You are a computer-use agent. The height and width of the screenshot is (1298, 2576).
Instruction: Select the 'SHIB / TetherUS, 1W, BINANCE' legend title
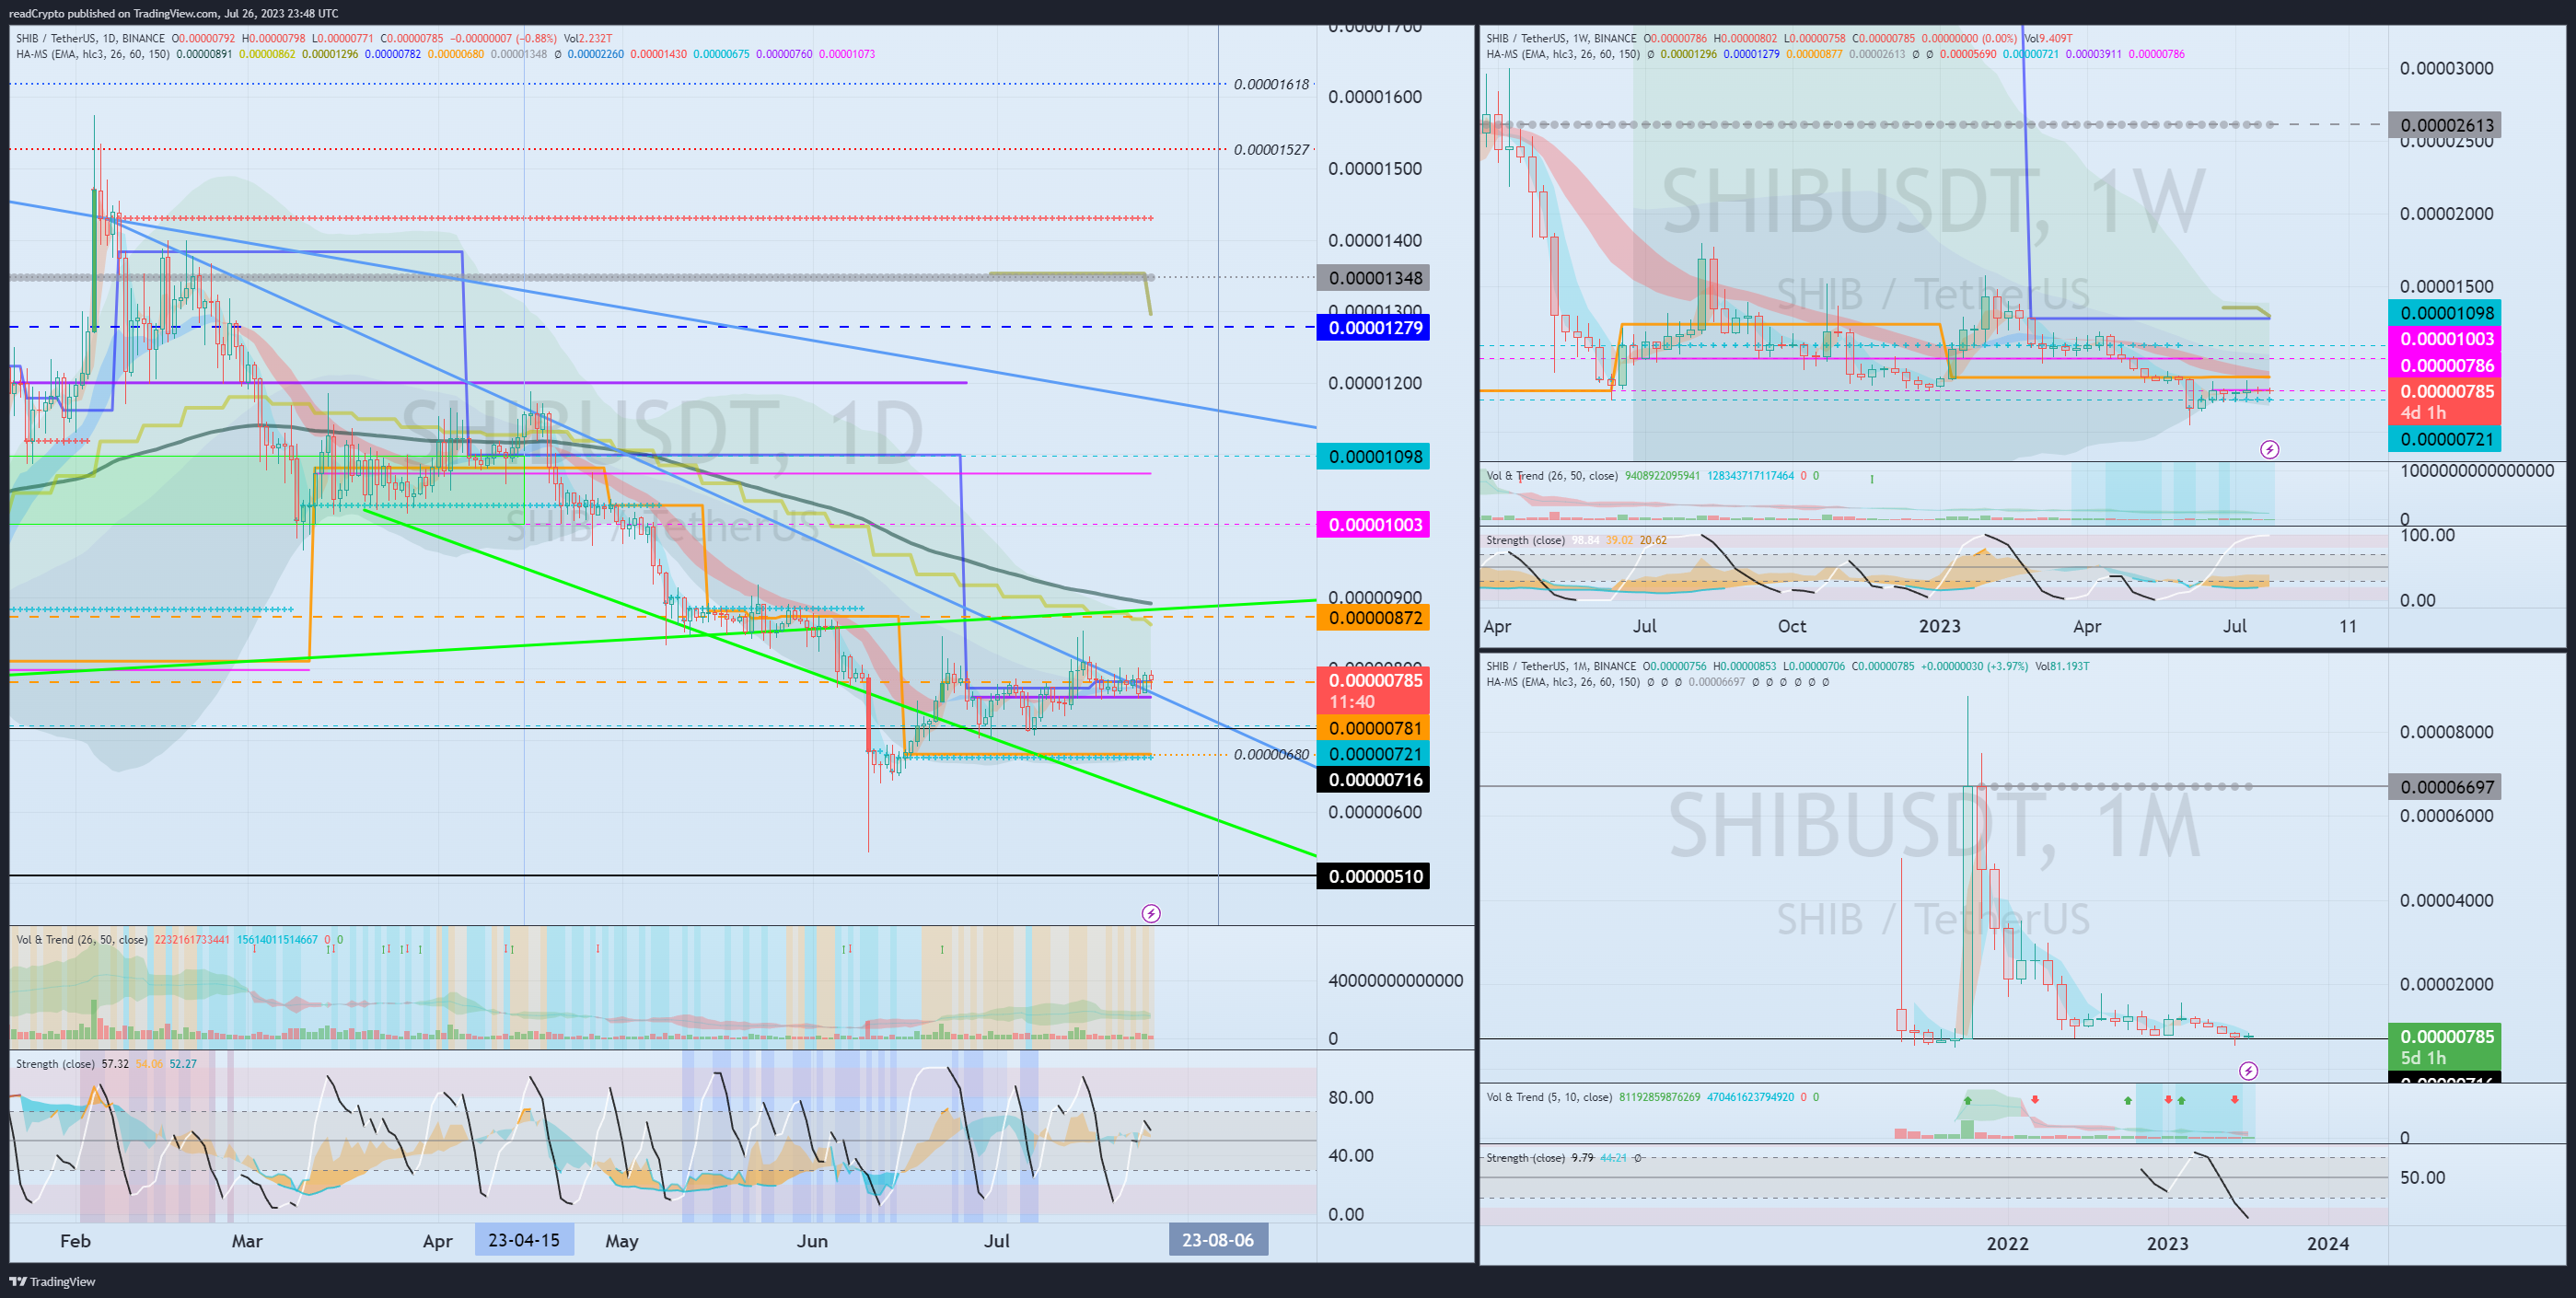[1562, 38]
